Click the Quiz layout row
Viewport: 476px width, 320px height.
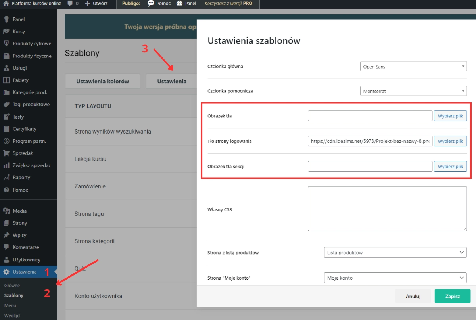coord(131,268)
